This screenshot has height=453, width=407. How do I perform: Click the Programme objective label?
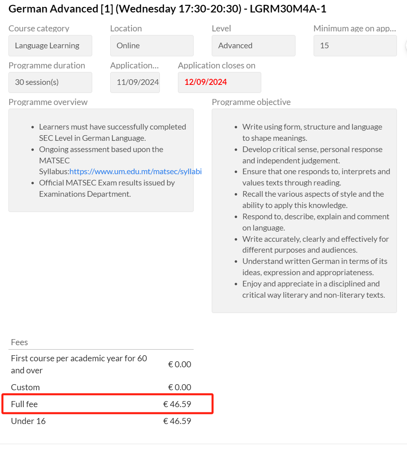(x=251, y=102)
